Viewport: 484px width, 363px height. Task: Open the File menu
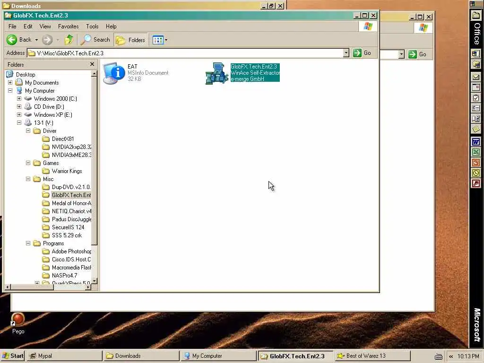[x=12, y=26]
